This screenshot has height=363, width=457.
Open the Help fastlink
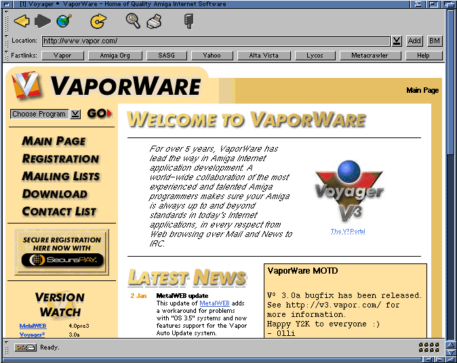pos(424,56)
